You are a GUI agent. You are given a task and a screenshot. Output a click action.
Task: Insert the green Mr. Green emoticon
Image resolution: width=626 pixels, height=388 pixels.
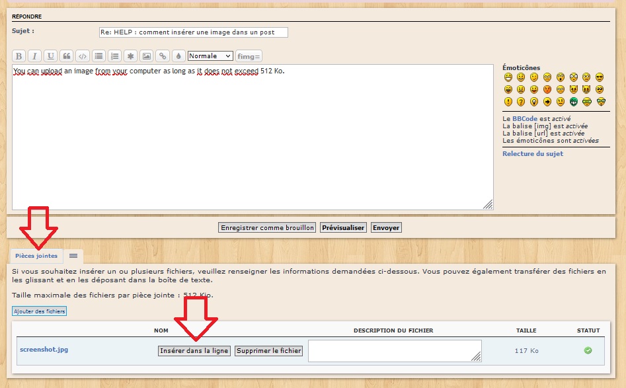point(574,102)
